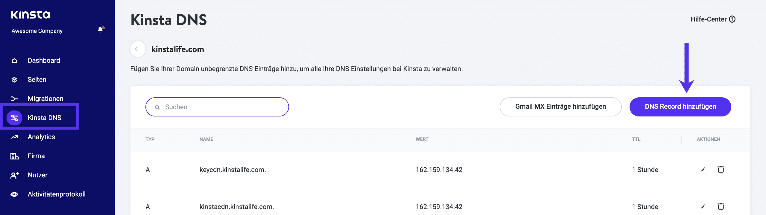Open Dashboard from the sidebar
This screenshot has height=215, width=766.
pyautogui.click(x=44, y=60)
